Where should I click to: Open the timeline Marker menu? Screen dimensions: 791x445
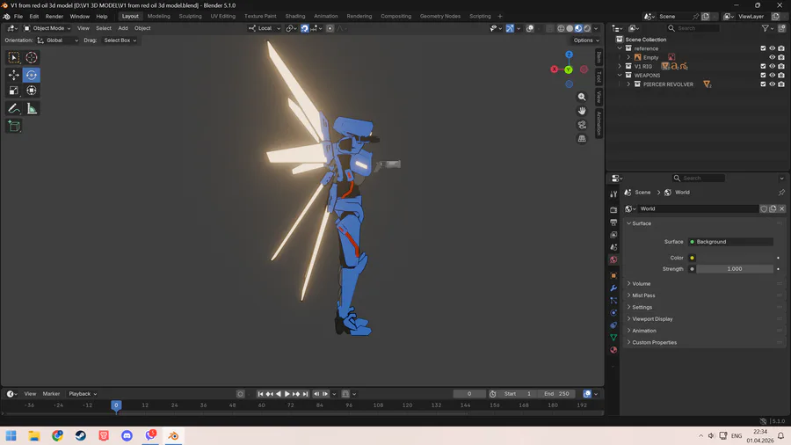[51, 394]
